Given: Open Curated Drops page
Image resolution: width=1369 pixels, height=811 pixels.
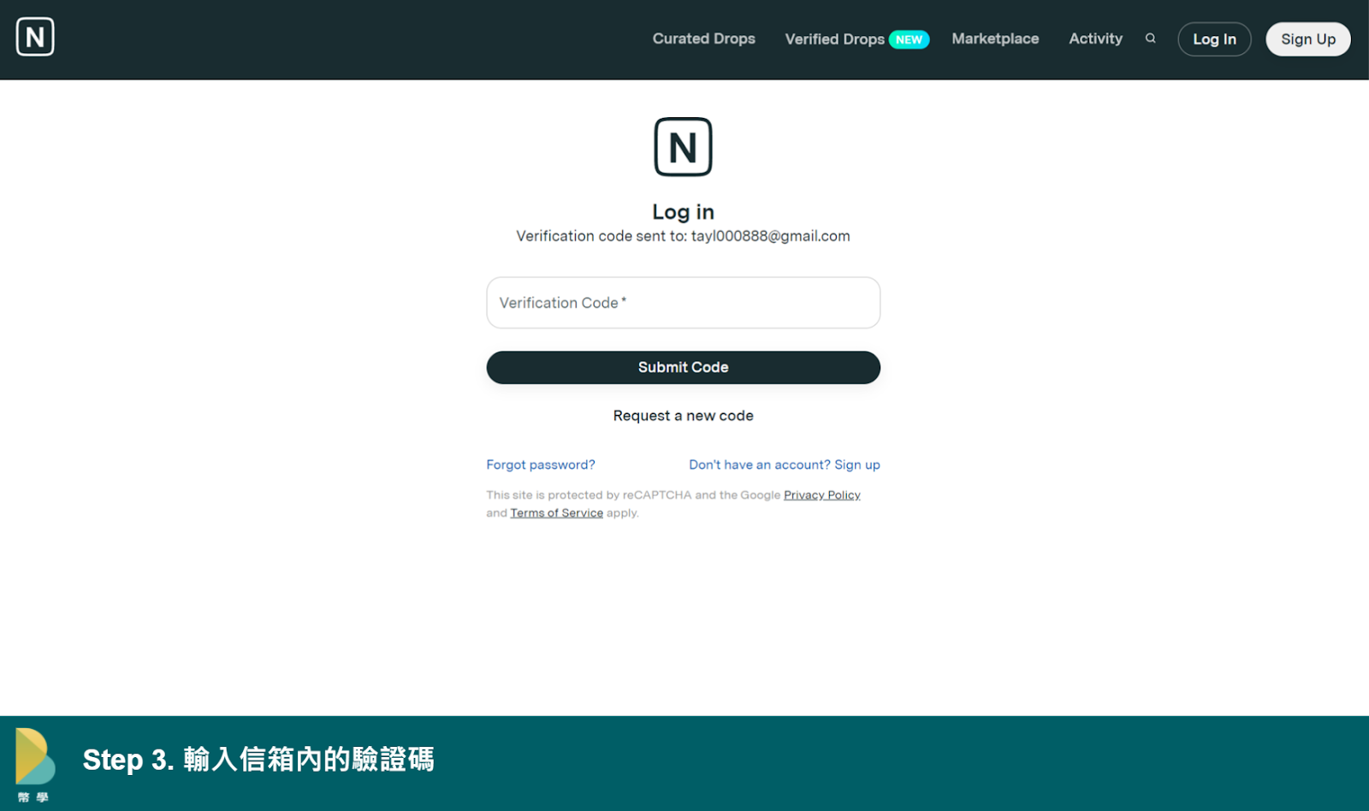Looking at the screenshot, I should (703, 38).
